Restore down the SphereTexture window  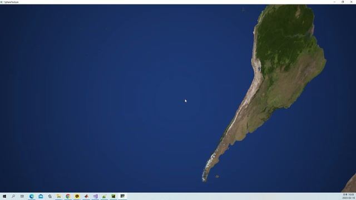[343, 2]
